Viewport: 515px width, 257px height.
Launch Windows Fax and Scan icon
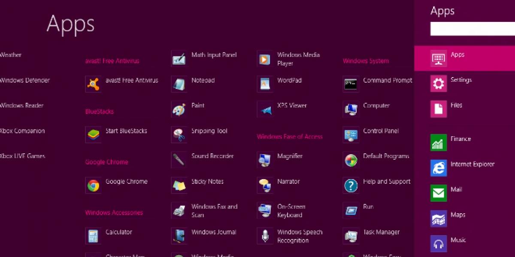(x=179, y=210)
